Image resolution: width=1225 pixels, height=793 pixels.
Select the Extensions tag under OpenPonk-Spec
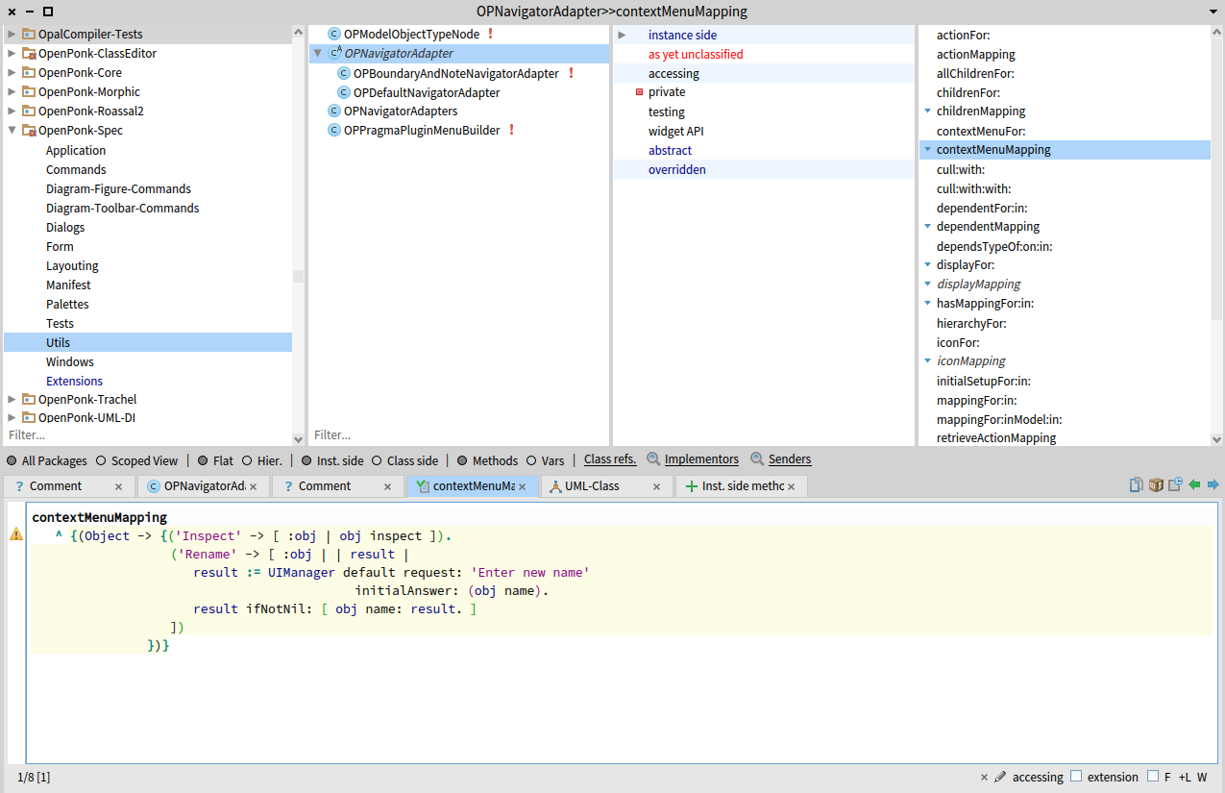74,381
